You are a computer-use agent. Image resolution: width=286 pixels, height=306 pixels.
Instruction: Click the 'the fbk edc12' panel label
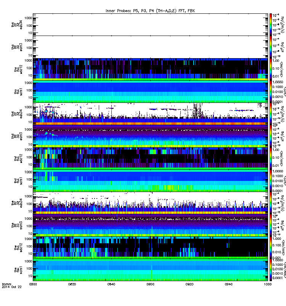[x=18, y=247]
